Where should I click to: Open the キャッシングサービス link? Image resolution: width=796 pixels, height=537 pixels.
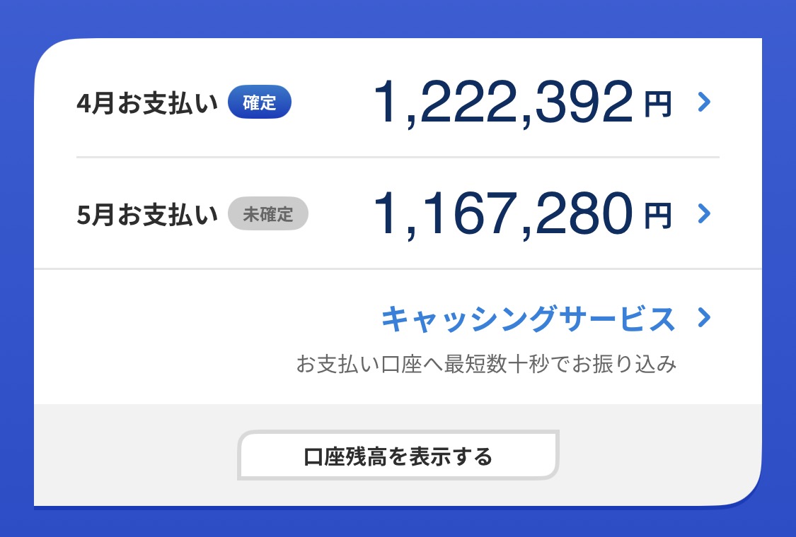528,319
